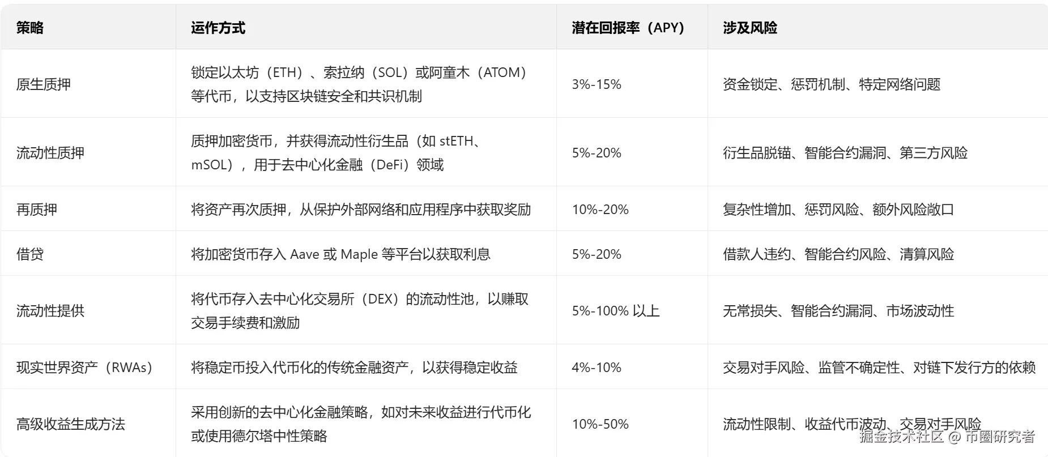1048x457 pixels.
Task: Click the 3%-15% APY value
Action: click(x=597, y=84)
